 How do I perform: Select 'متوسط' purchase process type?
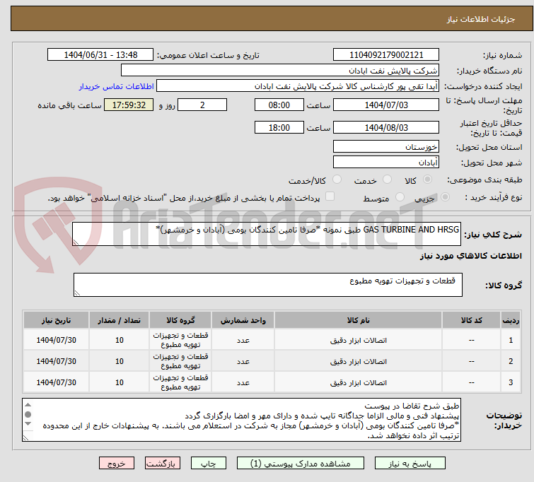(400, 198)
